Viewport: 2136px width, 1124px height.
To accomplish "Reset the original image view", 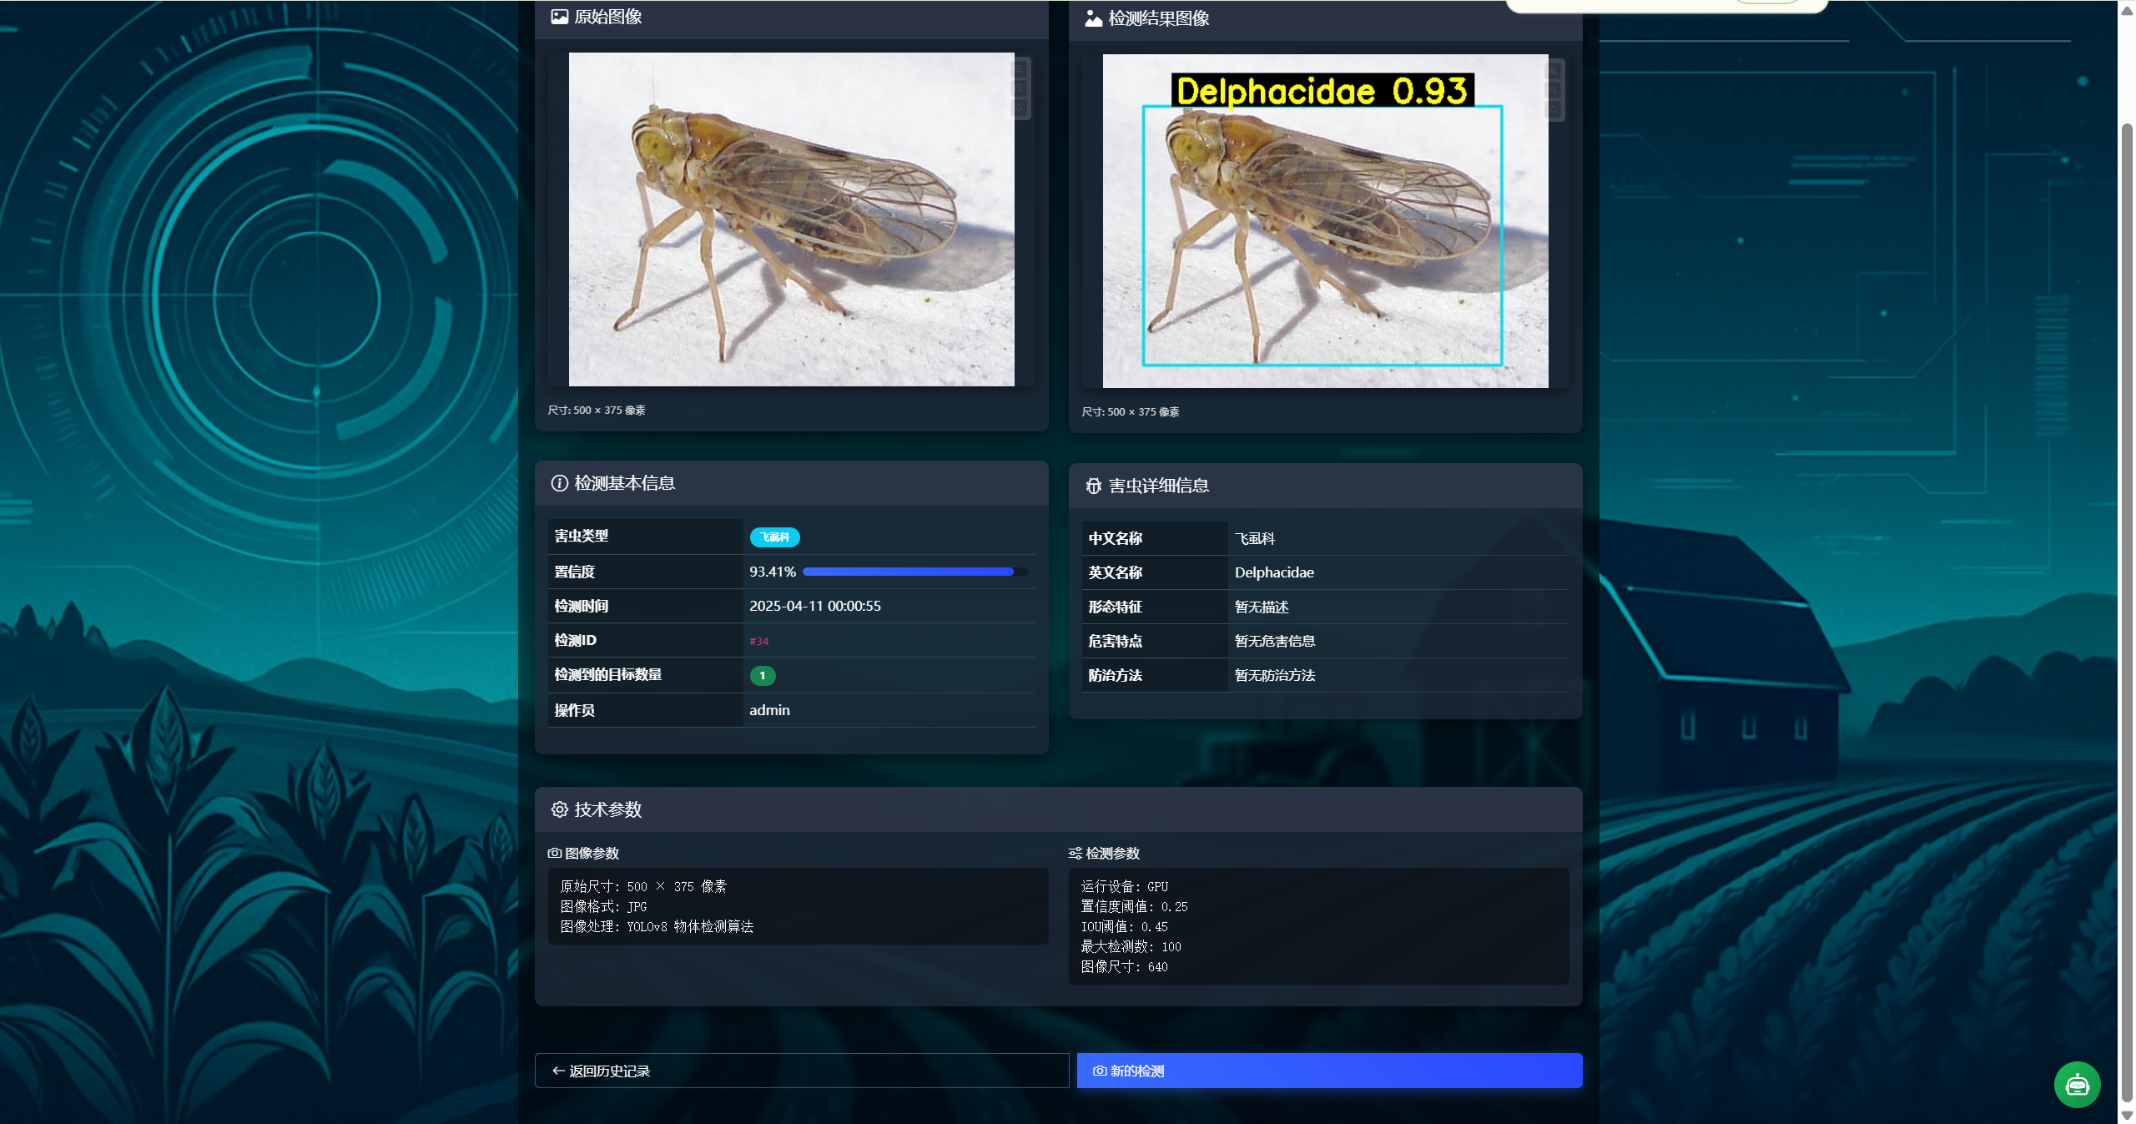I will [1020, 108].
